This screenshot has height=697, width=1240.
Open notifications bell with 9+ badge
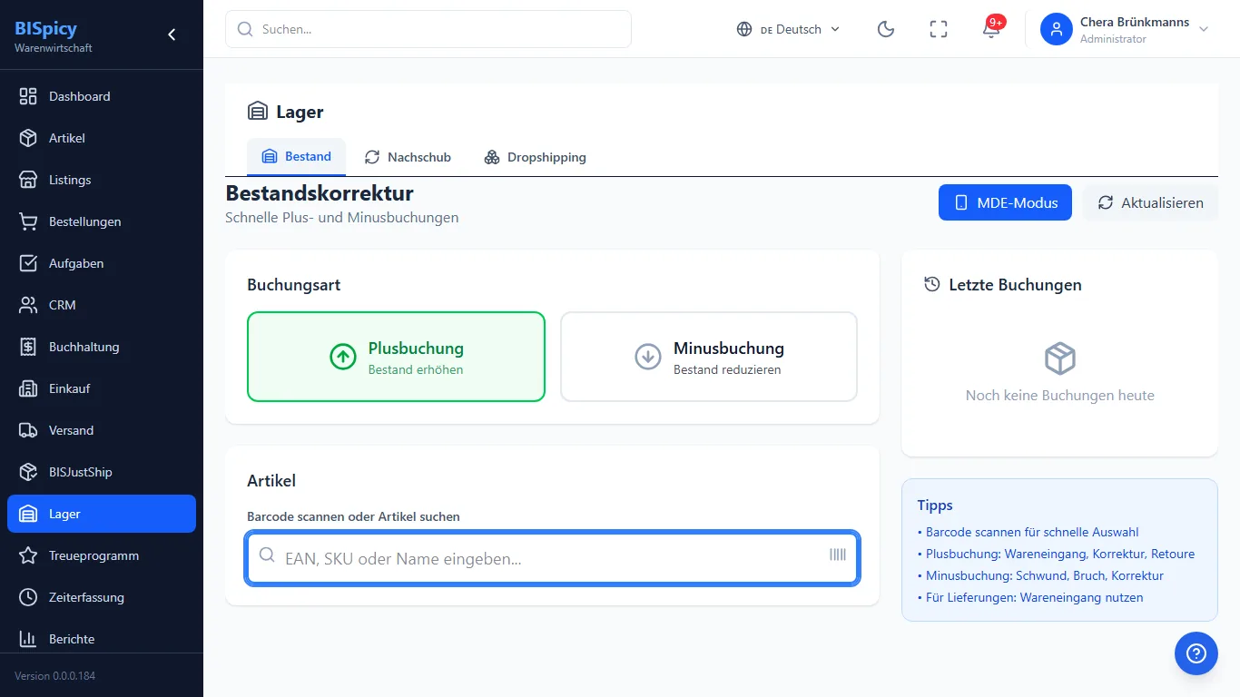coord(991,29)
